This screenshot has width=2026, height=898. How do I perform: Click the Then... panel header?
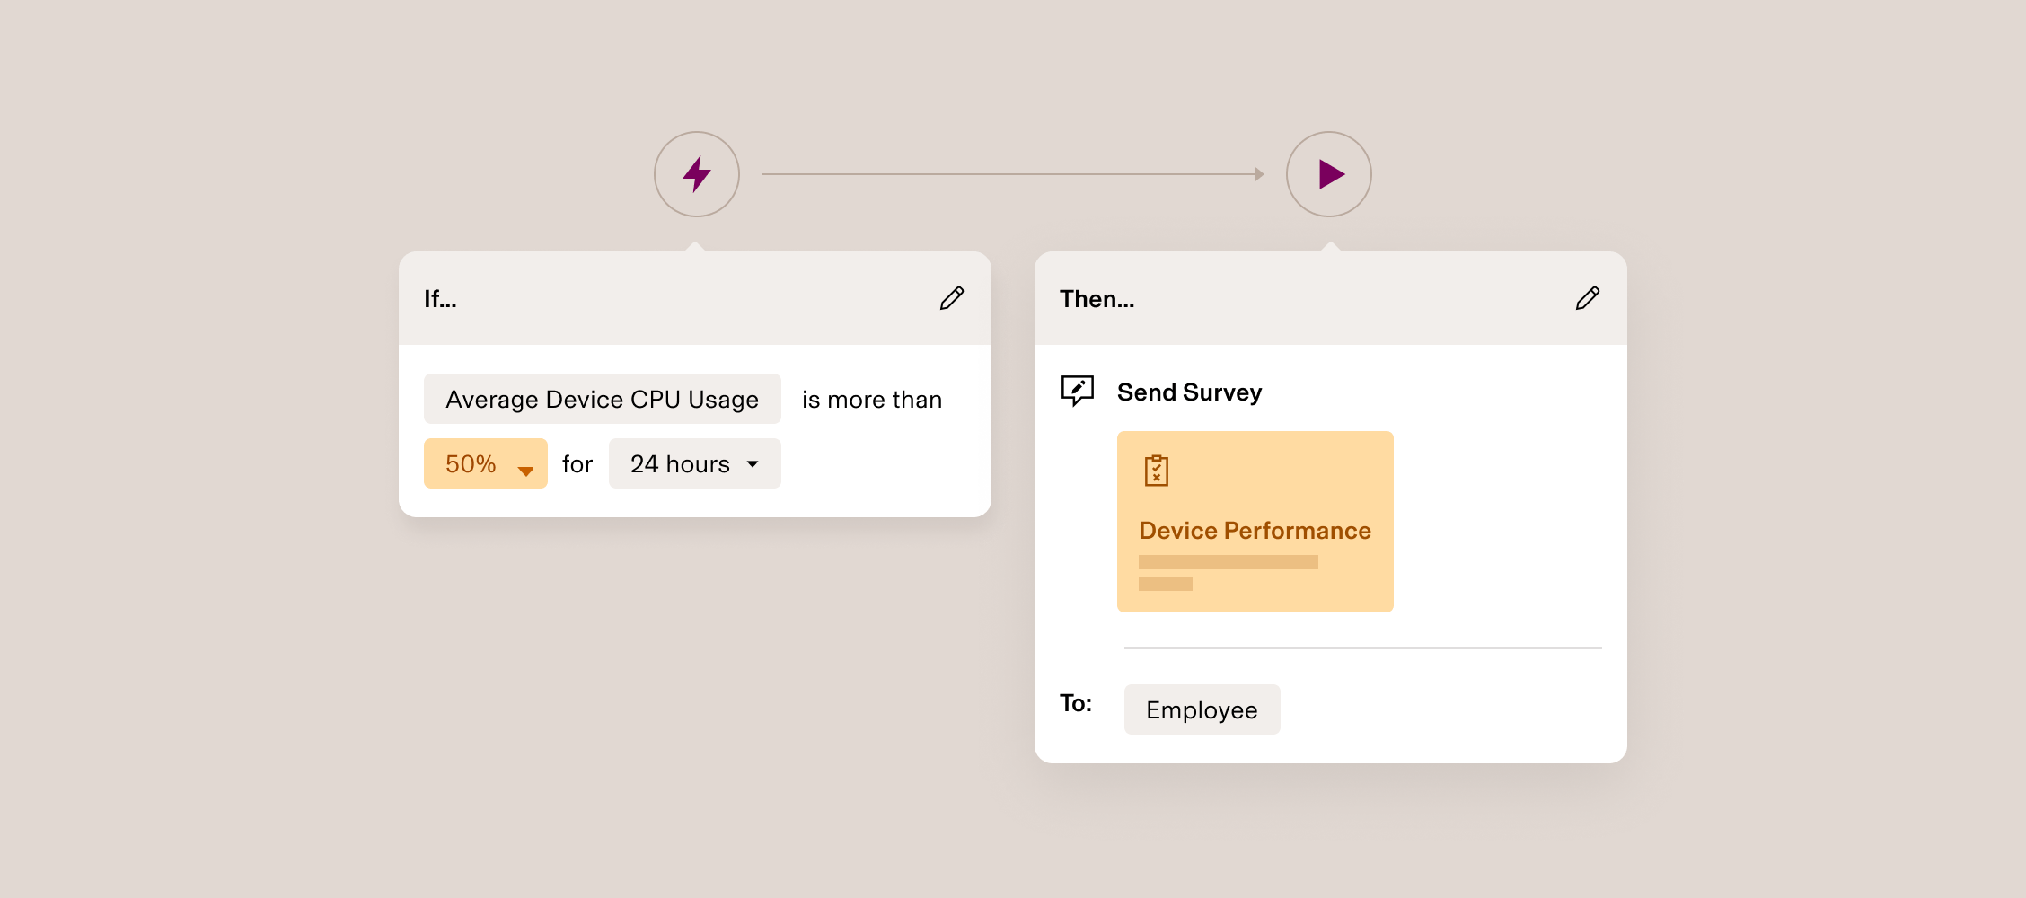click(1097, 299)
